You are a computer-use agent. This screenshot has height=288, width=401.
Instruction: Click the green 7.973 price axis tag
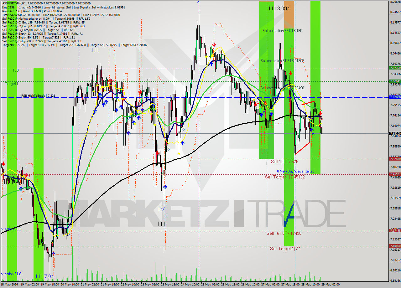click(395, 68)
